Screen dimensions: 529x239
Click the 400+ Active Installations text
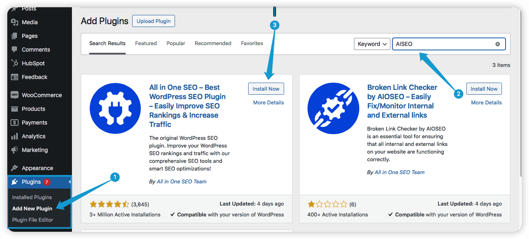[337, 214]
